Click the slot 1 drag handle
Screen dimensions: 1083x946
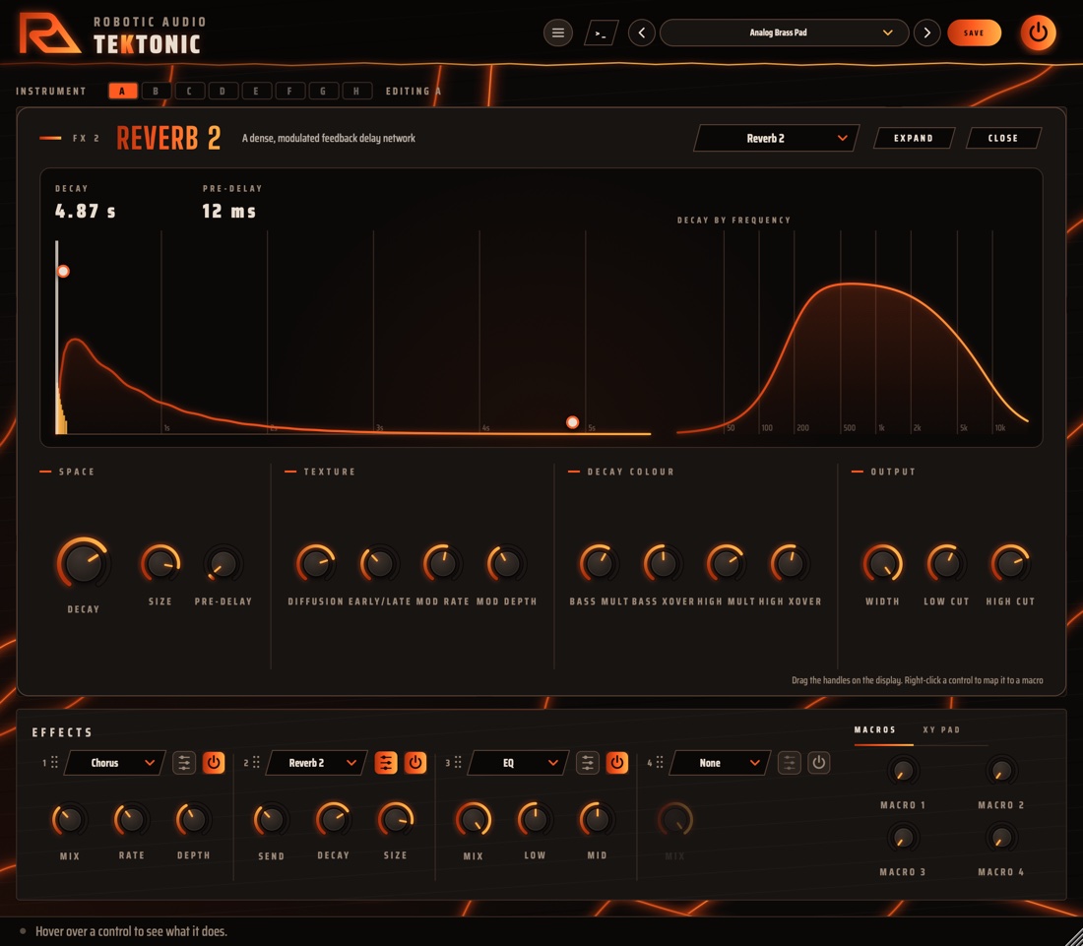tap(54, 762)
